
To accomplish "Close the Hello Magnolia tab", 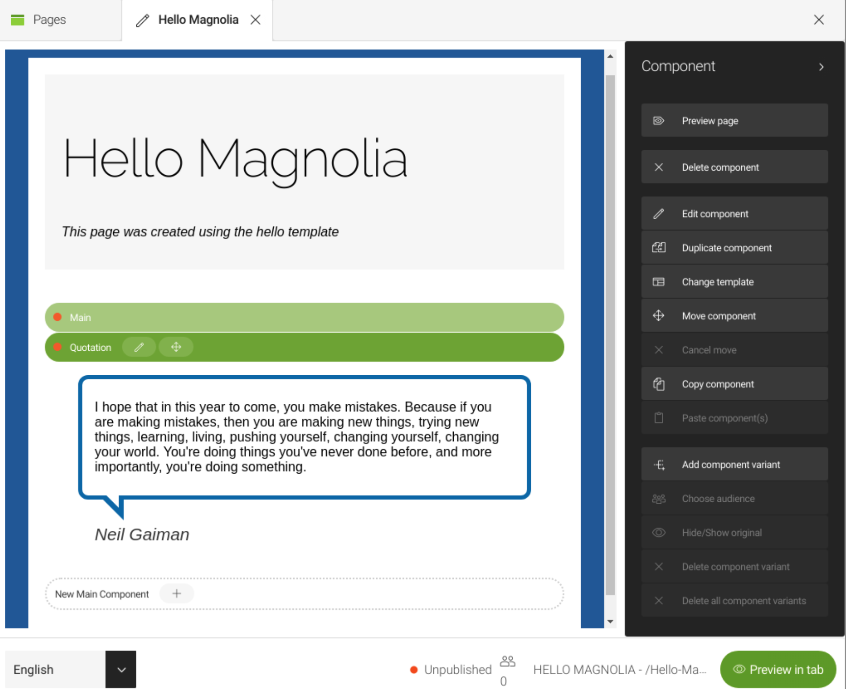I will point(255,20).
